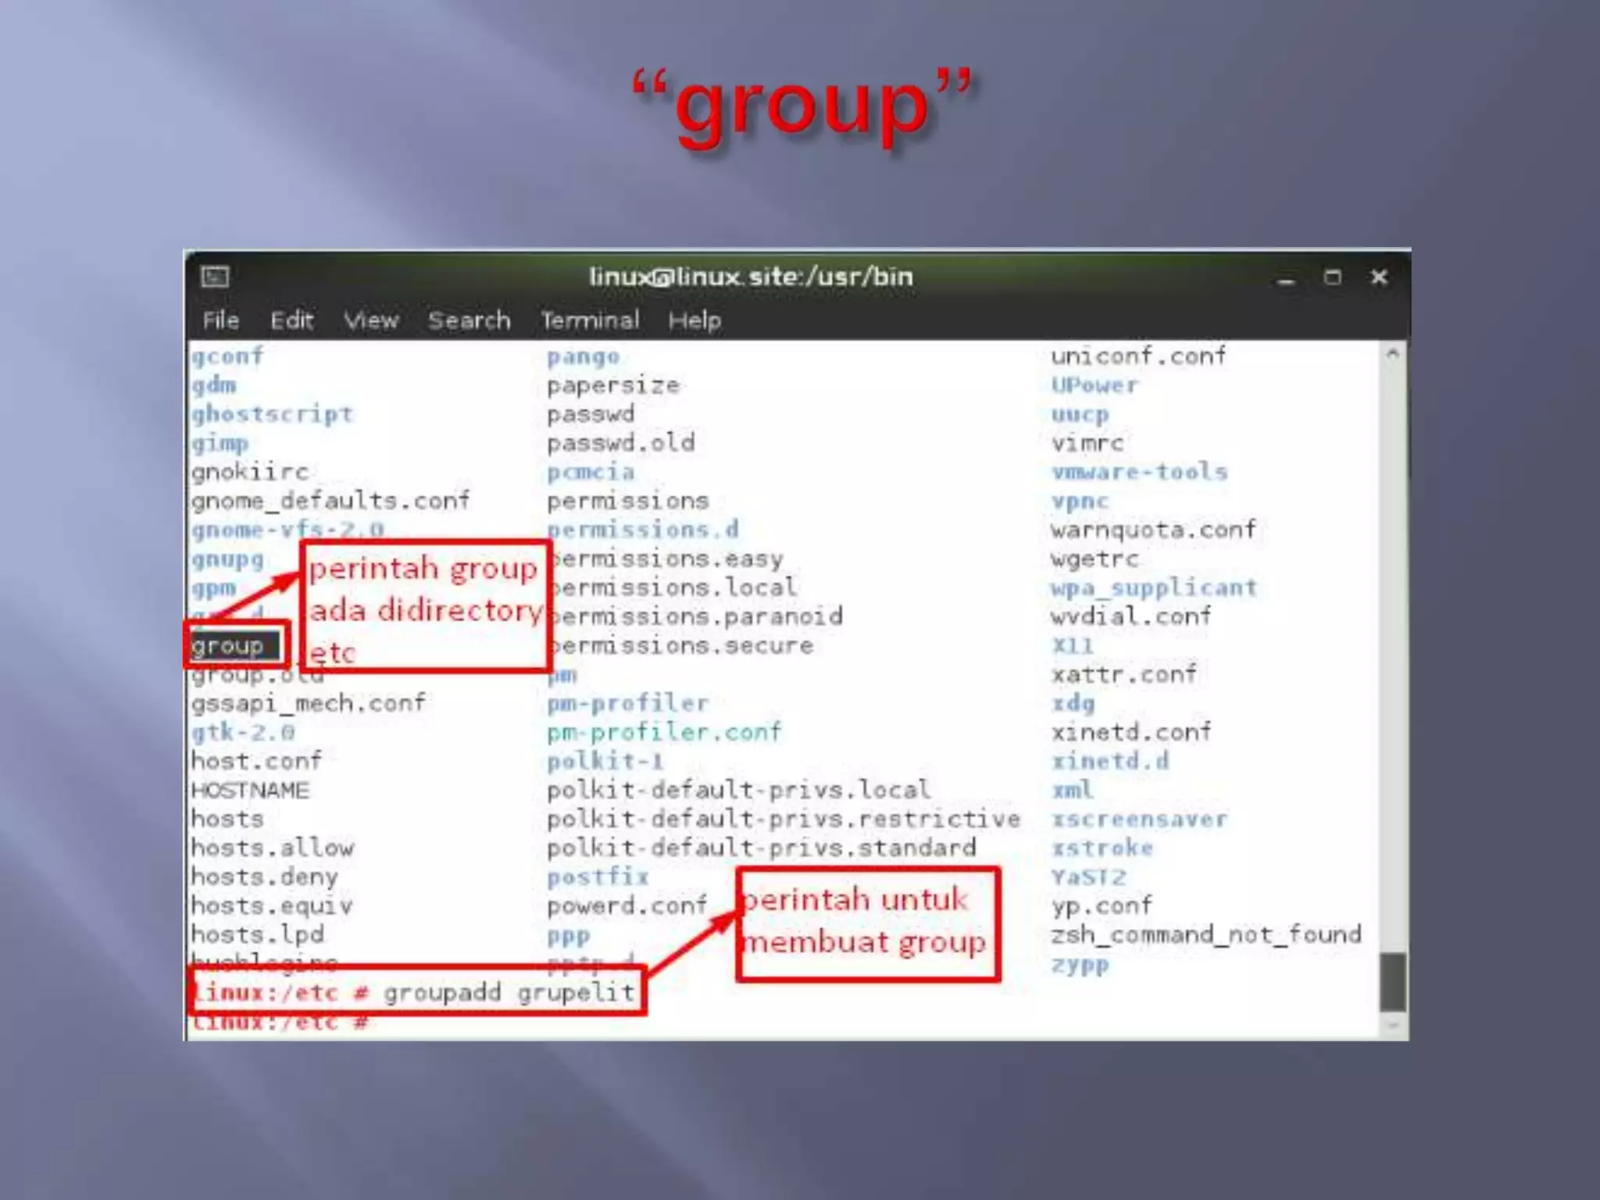Click the window title linux@linux.site:/usr/bin
1600x1200 pixels.
click(x=751, y=277)
